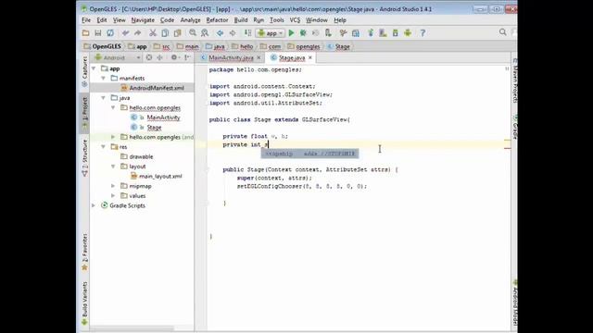Click the Find magnifier icon in toolbar
Viewport: 593px width, 333px height.
(193, 33)
